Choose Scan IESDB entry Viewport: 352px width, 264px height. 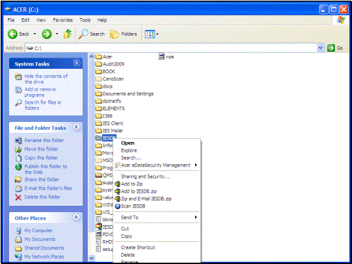[x=133, y=206]
